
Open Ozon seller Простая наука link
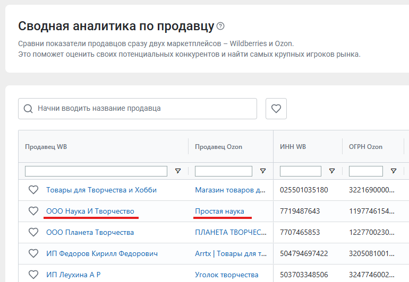pyautogui.click(x=219, y=211)
